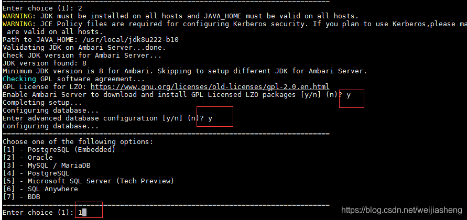Click the green 'Checking' word

(x=19, y=79)
